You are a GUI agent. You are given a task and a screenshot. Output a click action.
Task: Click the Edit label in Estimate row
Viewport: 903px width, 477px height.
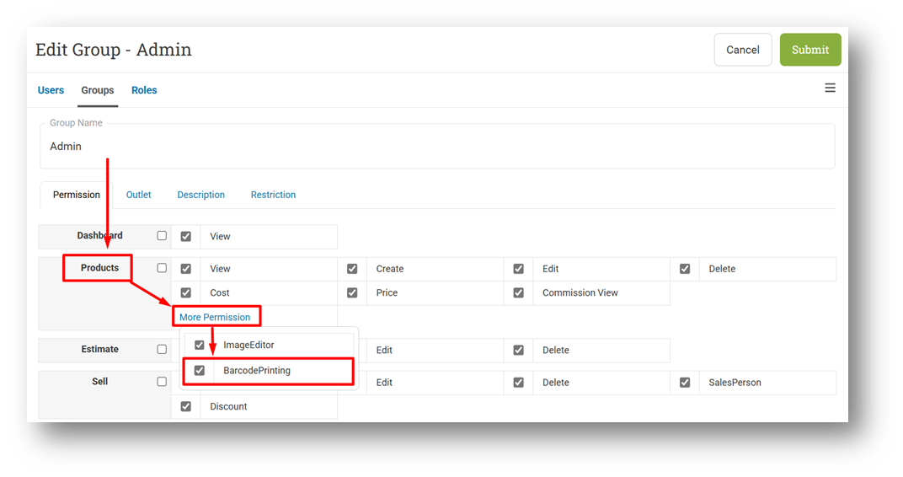(x=384, y=351)
